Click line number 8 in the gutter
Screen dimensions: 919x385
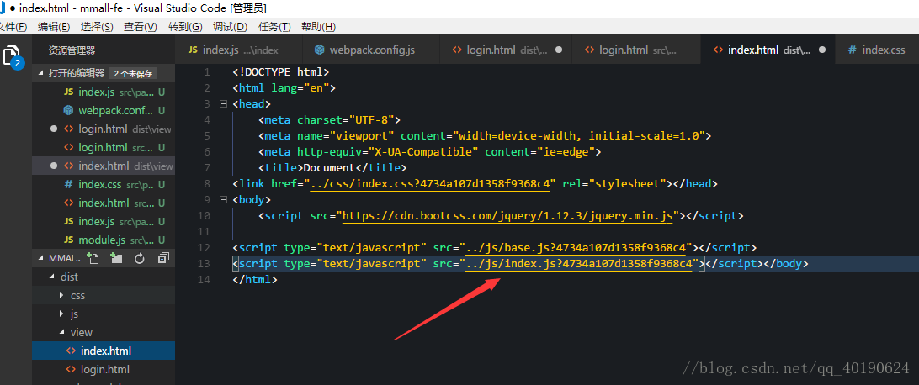[207, 184]
